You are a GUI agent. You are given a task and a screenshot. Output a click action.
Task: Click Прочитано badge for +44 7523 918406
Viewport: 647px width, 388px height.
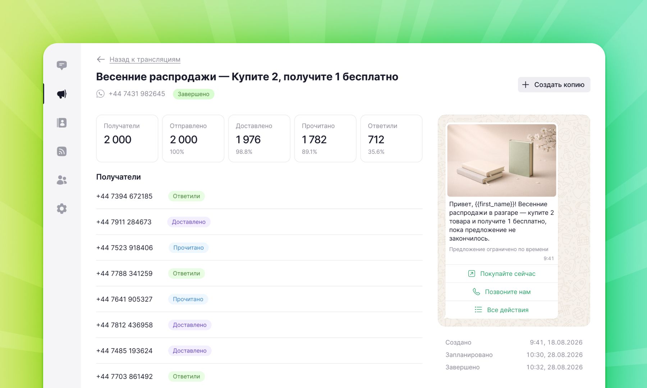[x=189, y=248]
